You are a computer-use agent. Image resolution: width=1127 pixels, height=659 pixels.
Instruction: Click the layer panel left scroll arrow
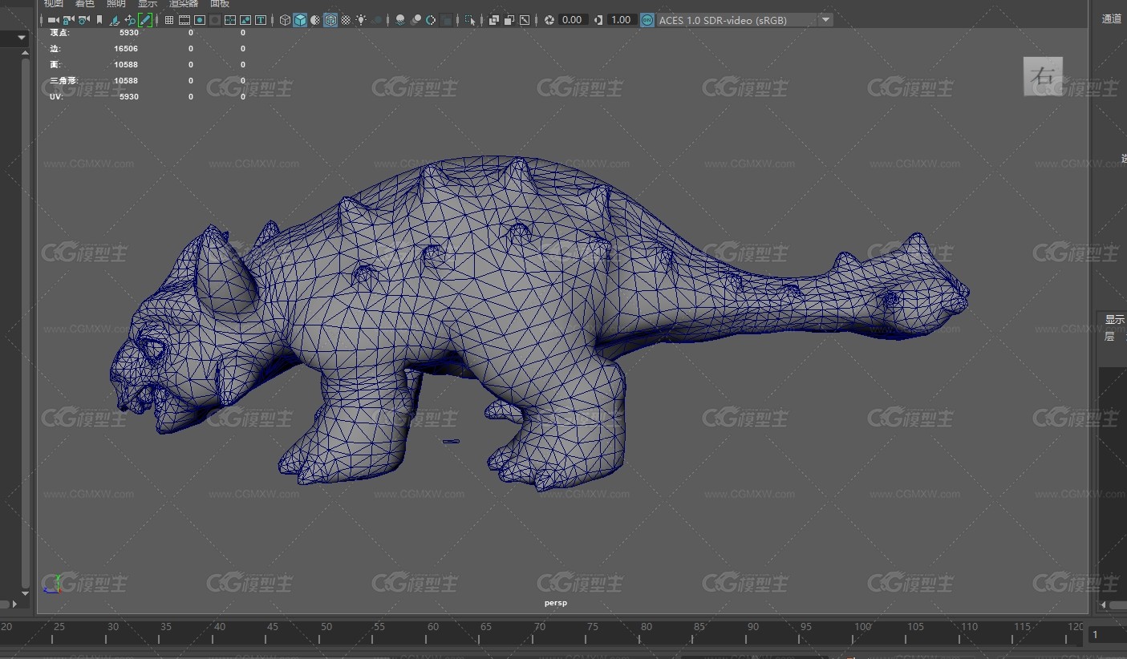(x=1103, y=604)
